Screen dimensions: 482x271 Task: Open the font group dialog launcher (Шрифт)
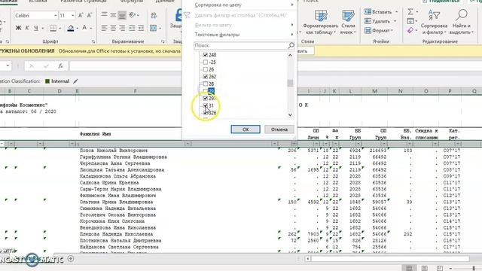pyautogui.click(x=93, y=41)
